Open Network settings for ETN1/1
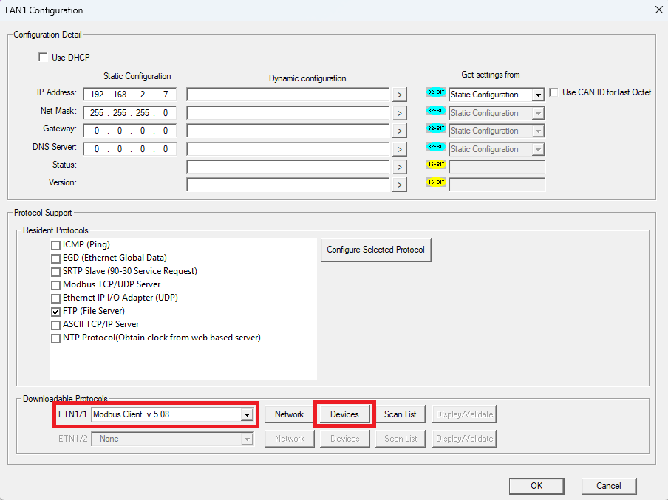This screenshot has height=500, width=668. tap(289, 414)
